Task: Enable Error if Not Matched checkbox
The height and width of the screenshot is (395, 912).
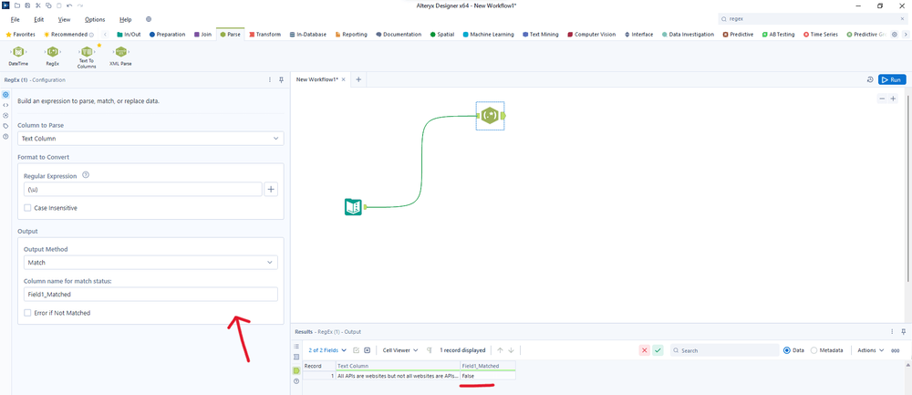Action: [x=27, y=313]
